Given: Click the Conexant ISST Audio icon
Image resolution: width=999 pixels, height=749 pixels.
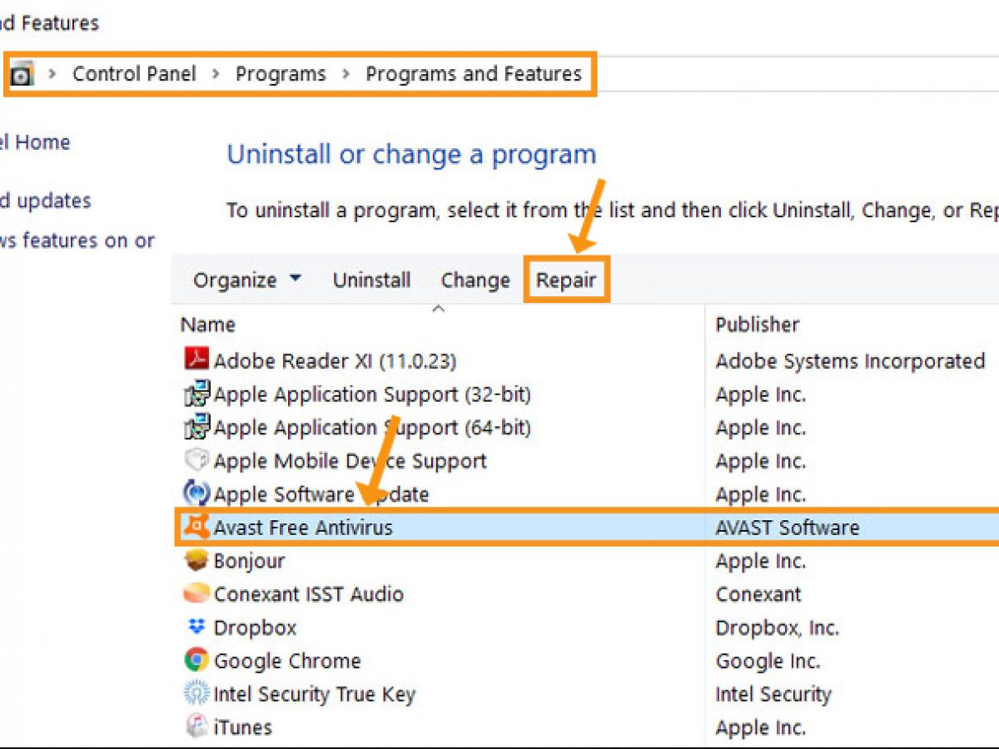Looking at the screenshot, I should pyautogui.click(x=196, y=593).
